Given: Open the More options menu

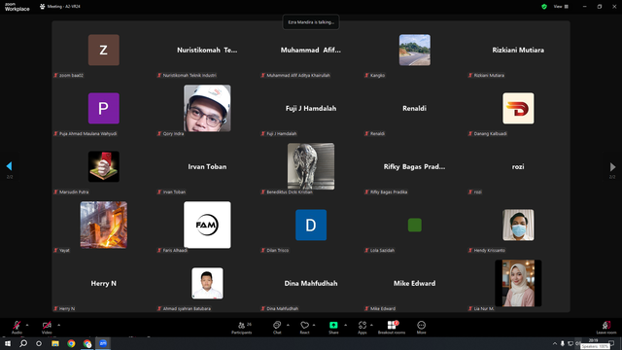Looking at the screenshot, I should click(421, 328).
